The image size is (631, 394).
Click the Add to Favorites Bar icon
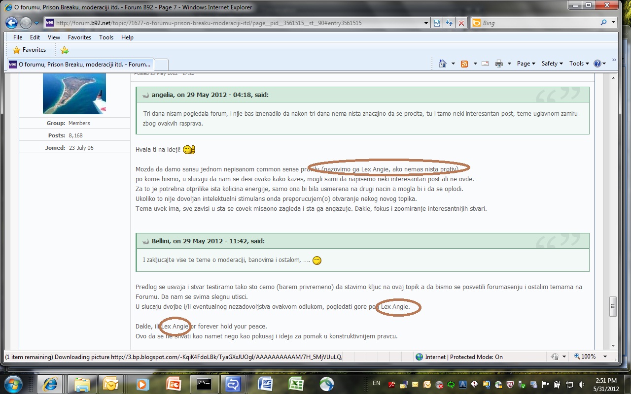pyautogui.click(x=65, y=50)
